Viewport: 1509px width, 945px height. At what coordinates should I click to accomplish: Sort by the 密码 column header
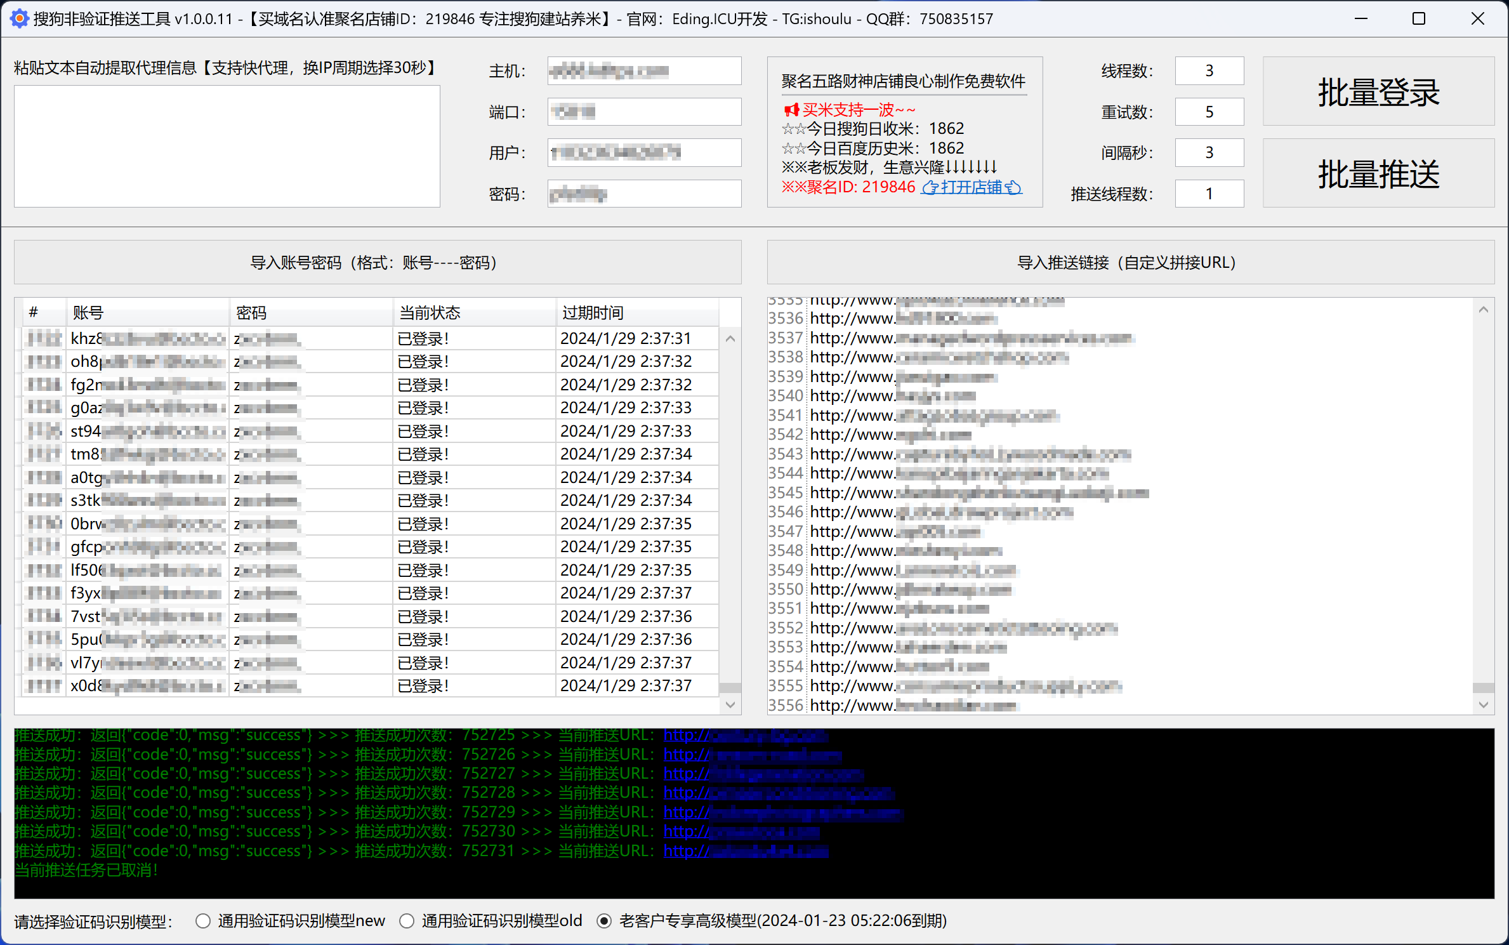tap(311, 312)
